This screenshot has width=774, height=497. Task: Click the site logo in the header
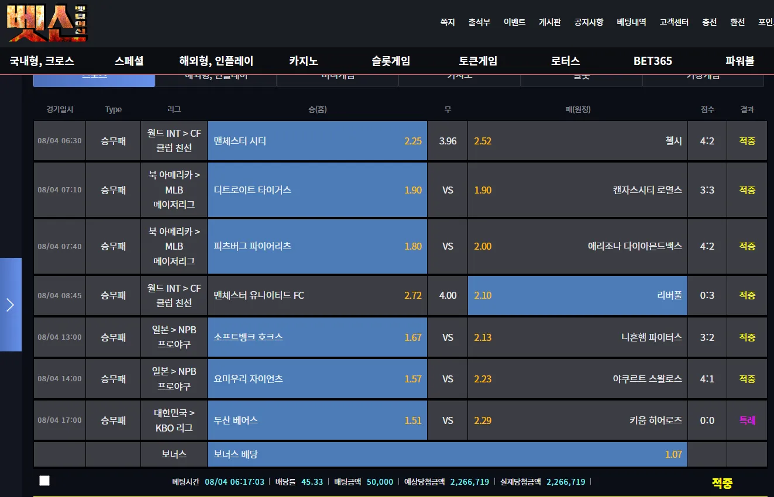[47, 23]
